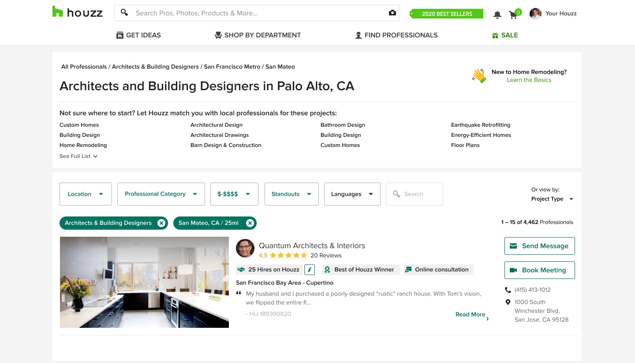Click the Book Meeting button
The width and height of the screenshot is (635, 363).
tap(539, 270)
